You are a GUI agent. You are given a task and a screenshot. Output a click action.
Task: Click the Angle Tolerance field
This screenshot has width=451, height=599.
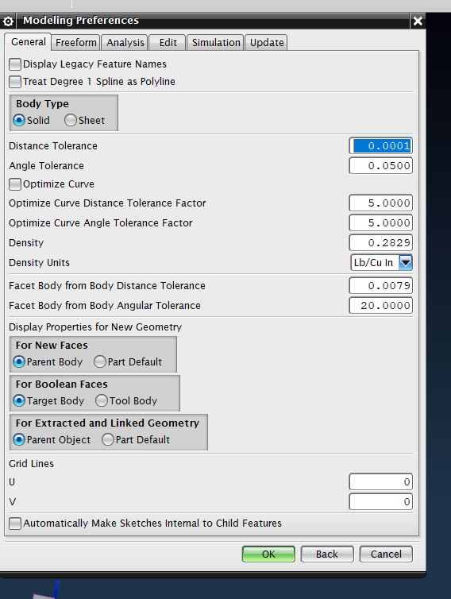pos(381,166)
